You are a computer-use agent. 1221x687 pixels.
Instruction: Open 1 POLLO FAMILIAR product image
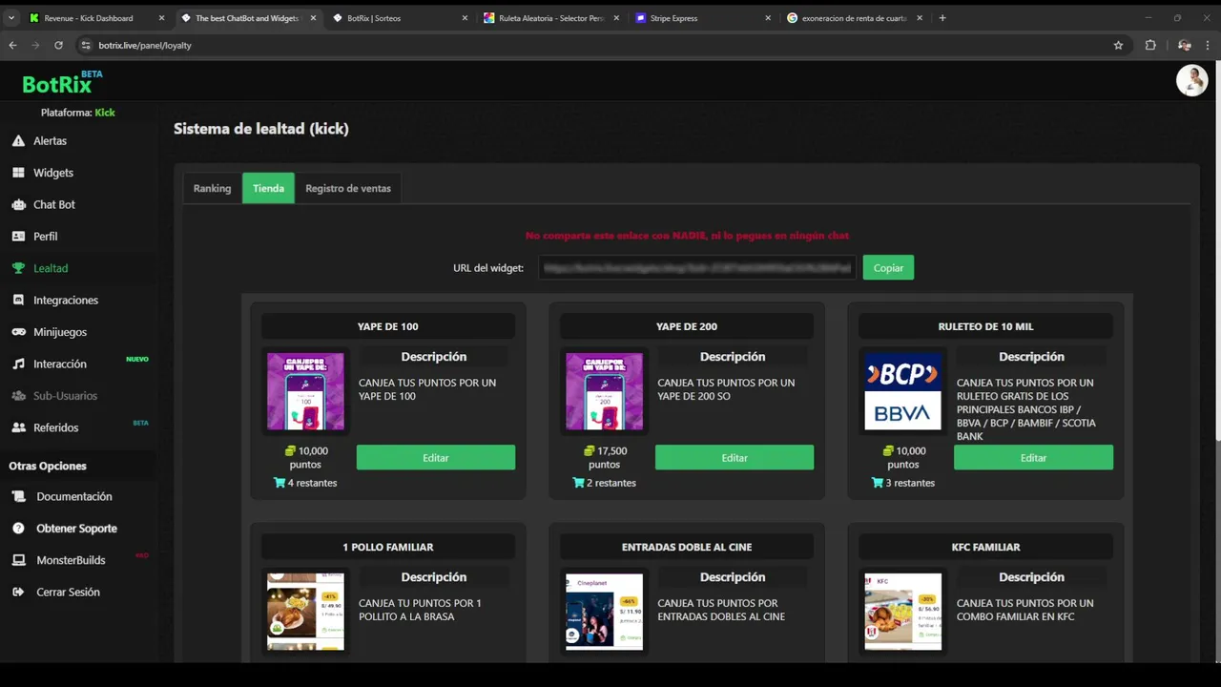pyautogui.click(x=305, y=612)
